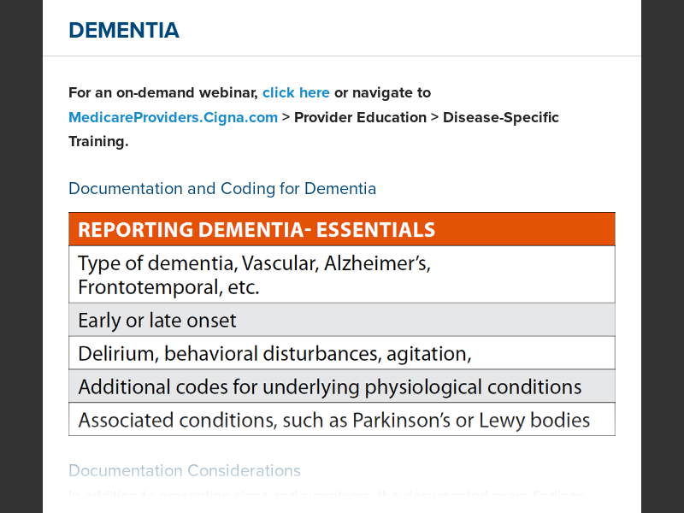
Task: Click the dark margin left of page
Action: [x=21, y=256]
